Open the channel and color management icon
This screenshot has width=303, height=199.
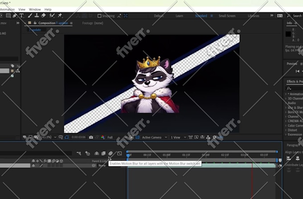click(102, 137)
